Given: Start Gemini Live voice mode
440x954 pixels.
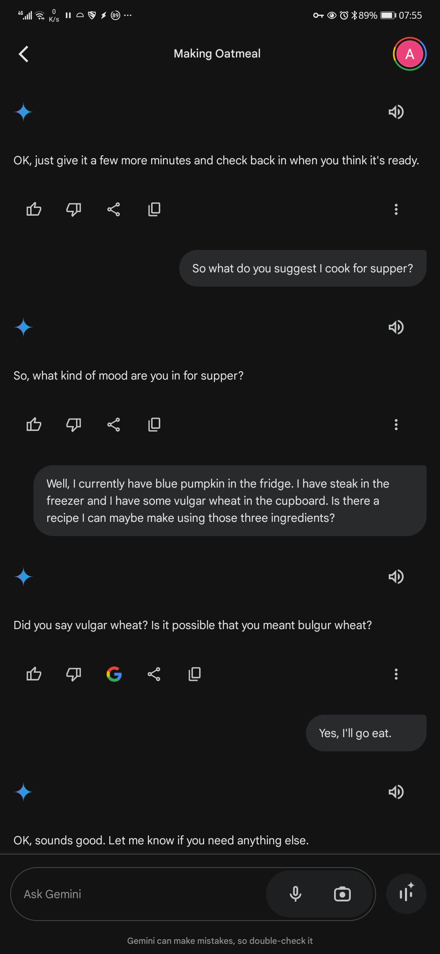Looking at the screenshot, I should pyautogui.click(x=406, y=894).
